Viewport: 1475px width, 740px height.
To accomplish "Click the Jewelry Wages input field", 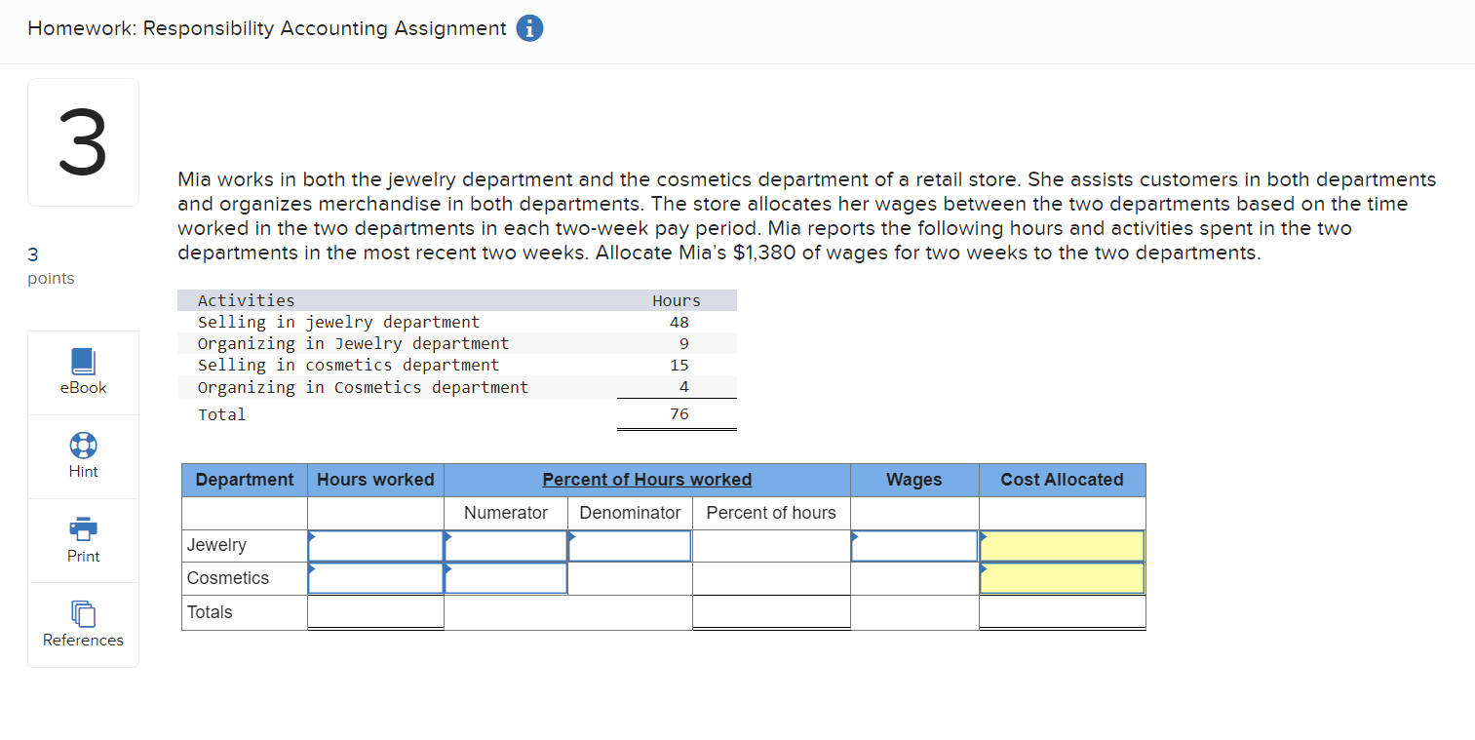I will (x=914, y=545).
